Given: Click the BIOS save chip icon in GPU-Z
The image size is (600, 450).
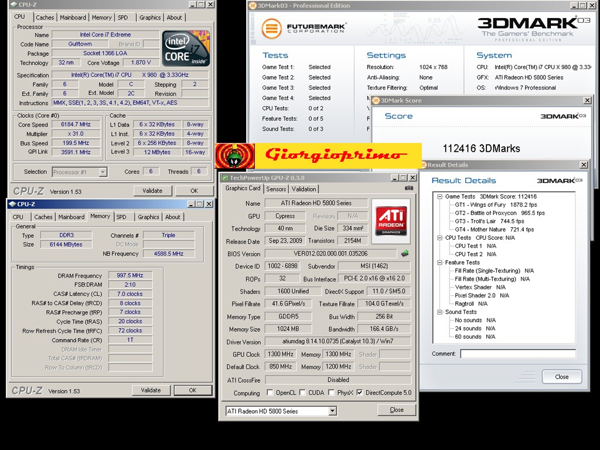Looking at the screenshot, I should point(405,253).
